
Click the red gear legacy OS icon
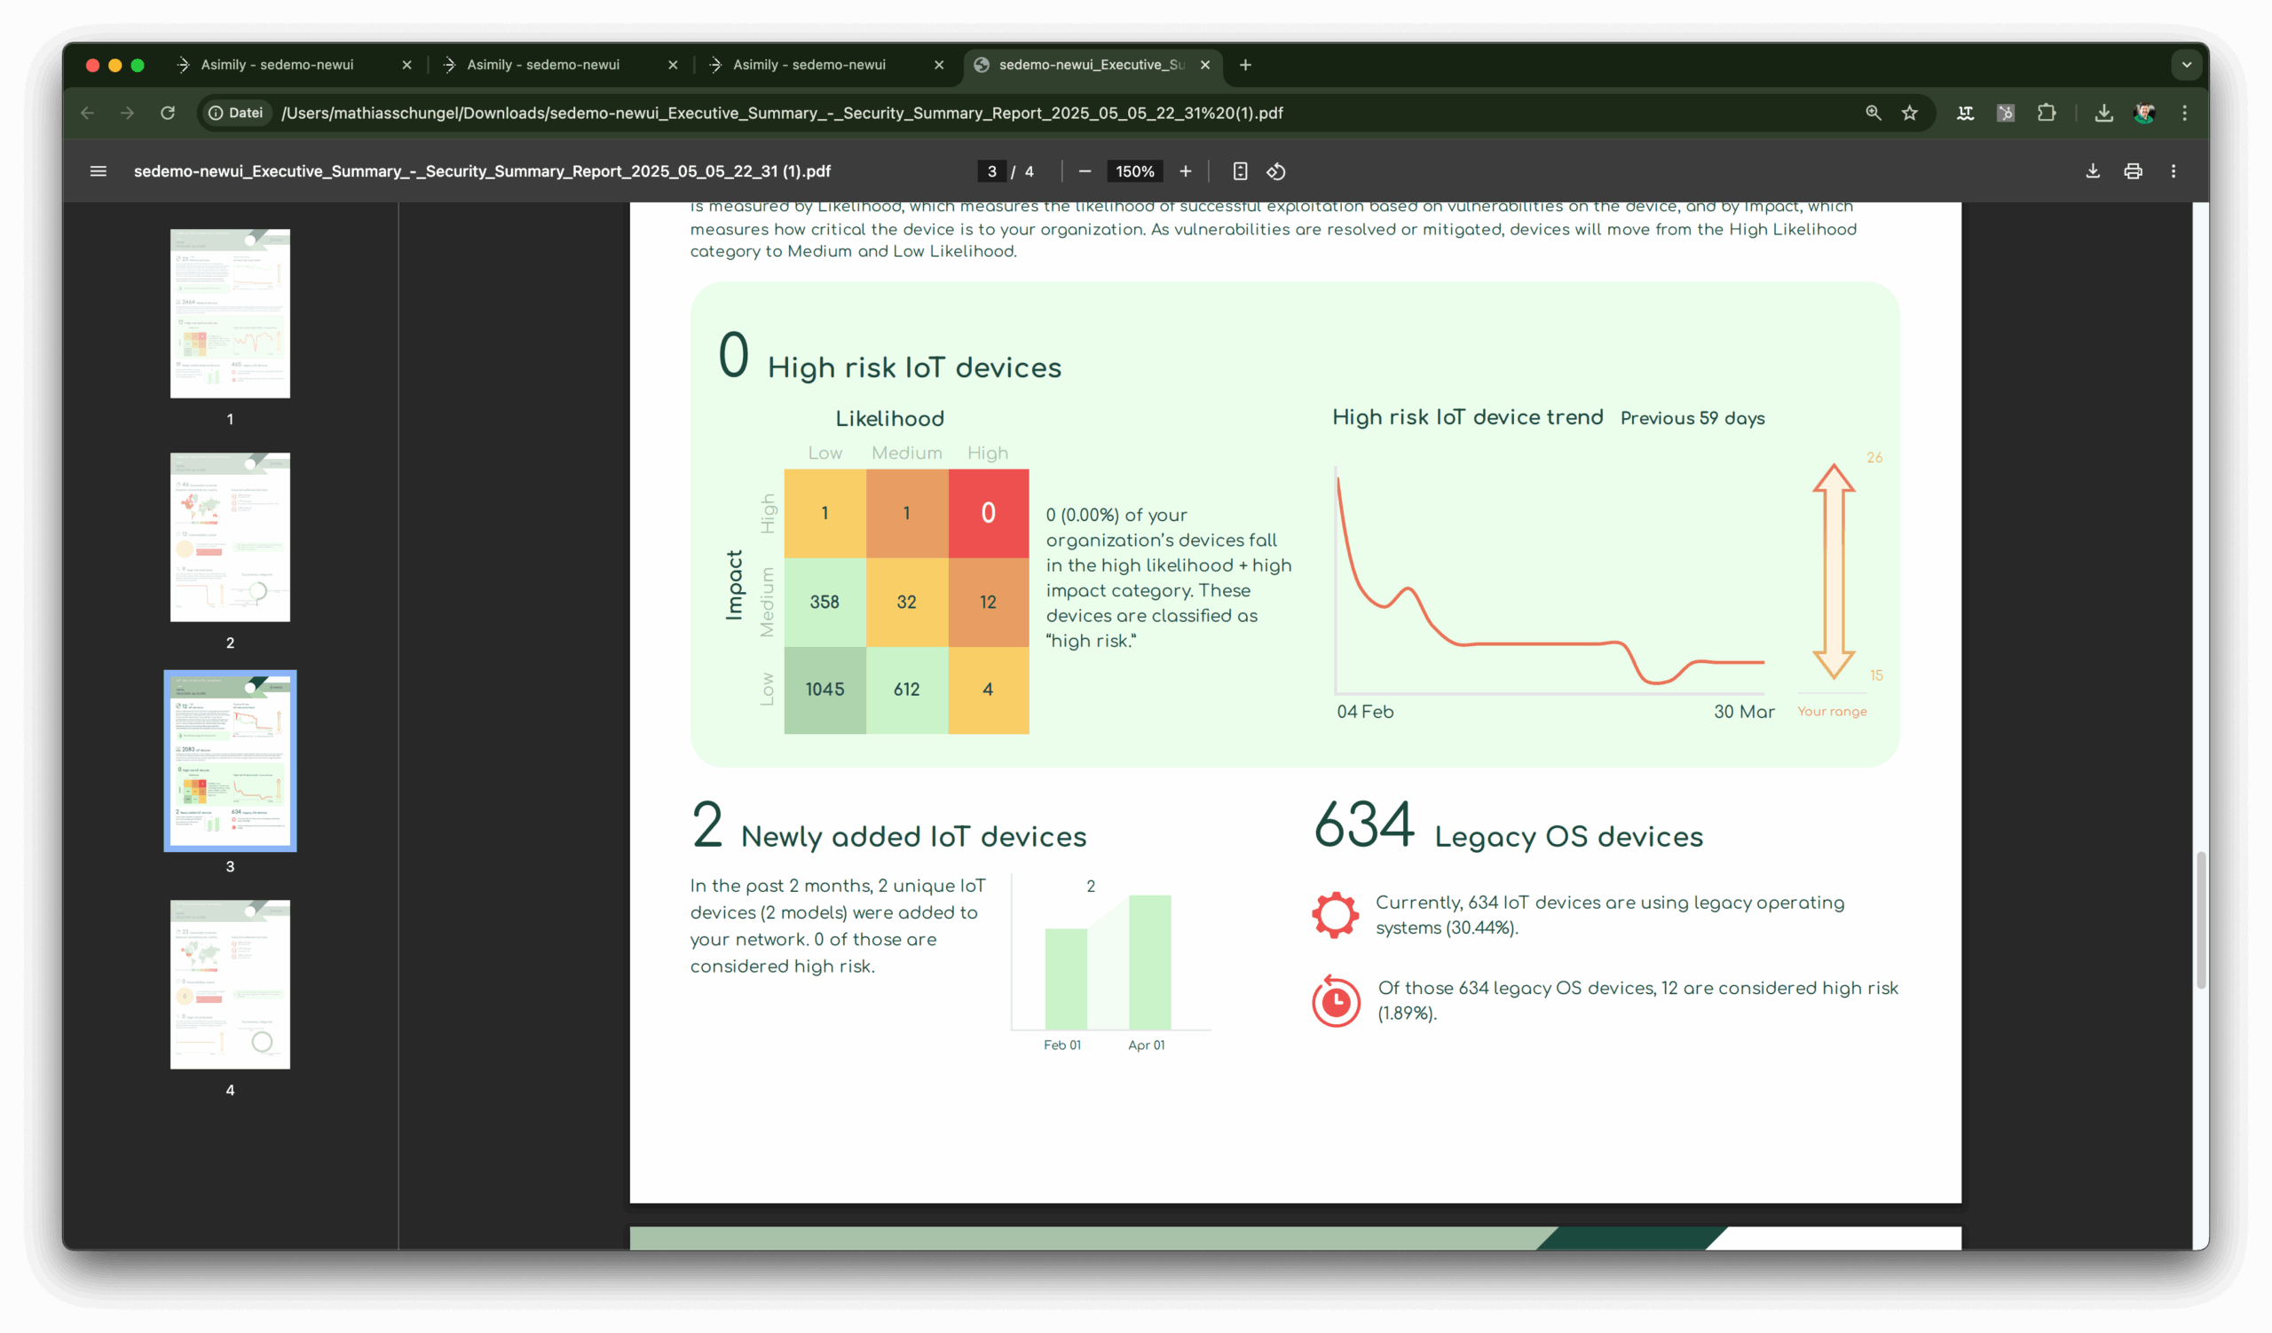1336,915
